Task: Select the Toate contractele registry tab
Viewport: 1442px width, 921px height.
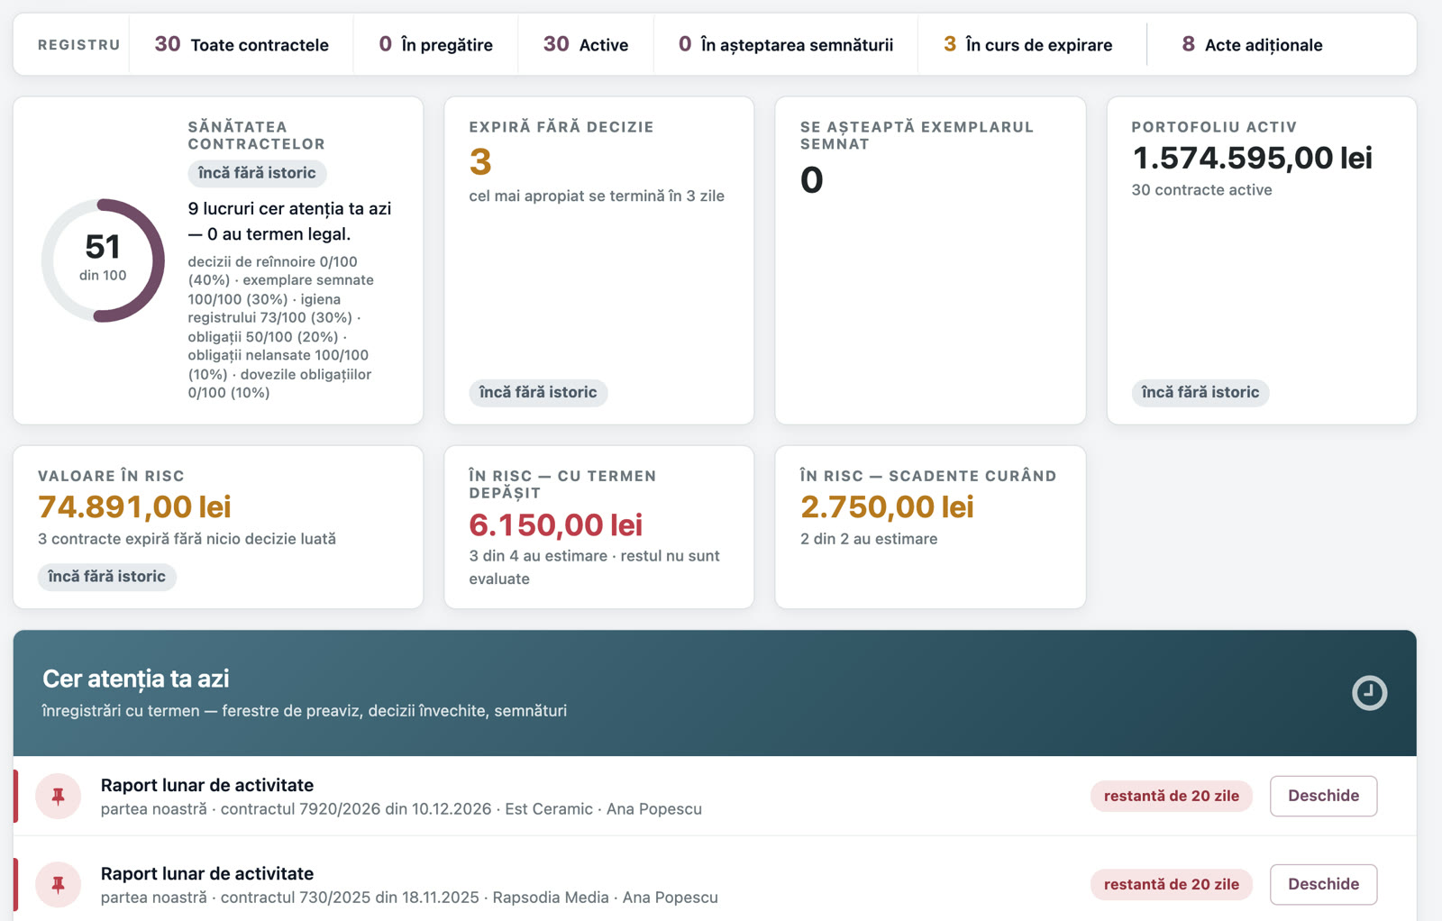Action: pyautogui.click(x=242, y=44)
